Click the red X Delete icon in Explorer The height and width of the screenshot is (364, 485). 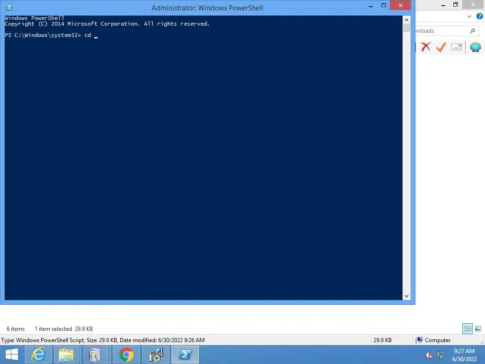point(426,47)
